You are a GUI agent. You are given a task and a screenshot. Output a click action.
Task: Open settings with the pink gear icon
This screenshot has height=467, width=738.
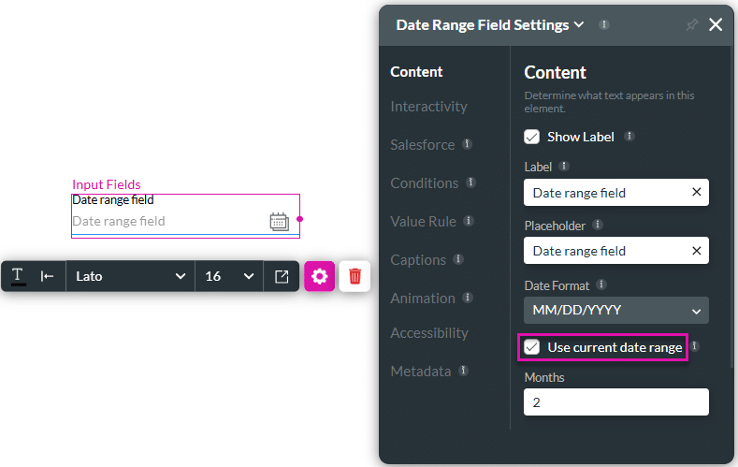coord(319,276)
